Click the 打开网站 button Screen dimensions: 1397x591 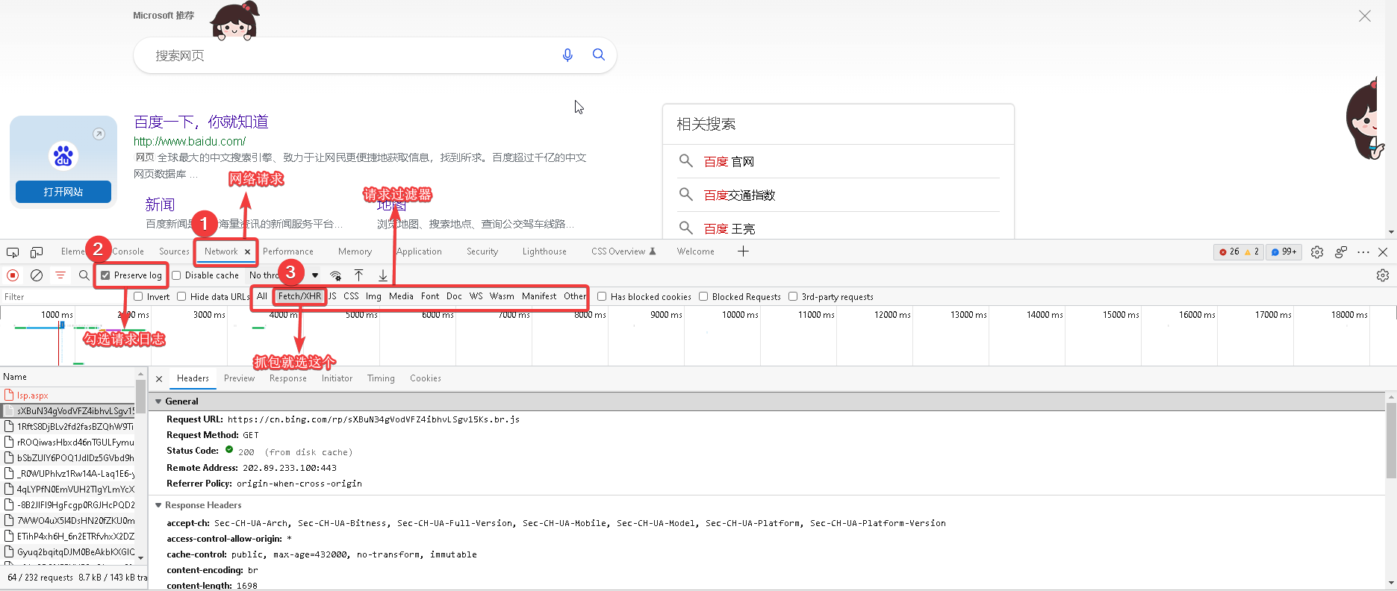[x=63, y=192]
